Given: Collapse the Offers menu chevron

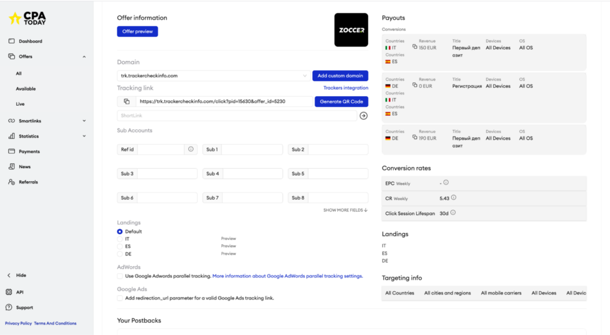Looking at the screenshot, I should (84, 56).
